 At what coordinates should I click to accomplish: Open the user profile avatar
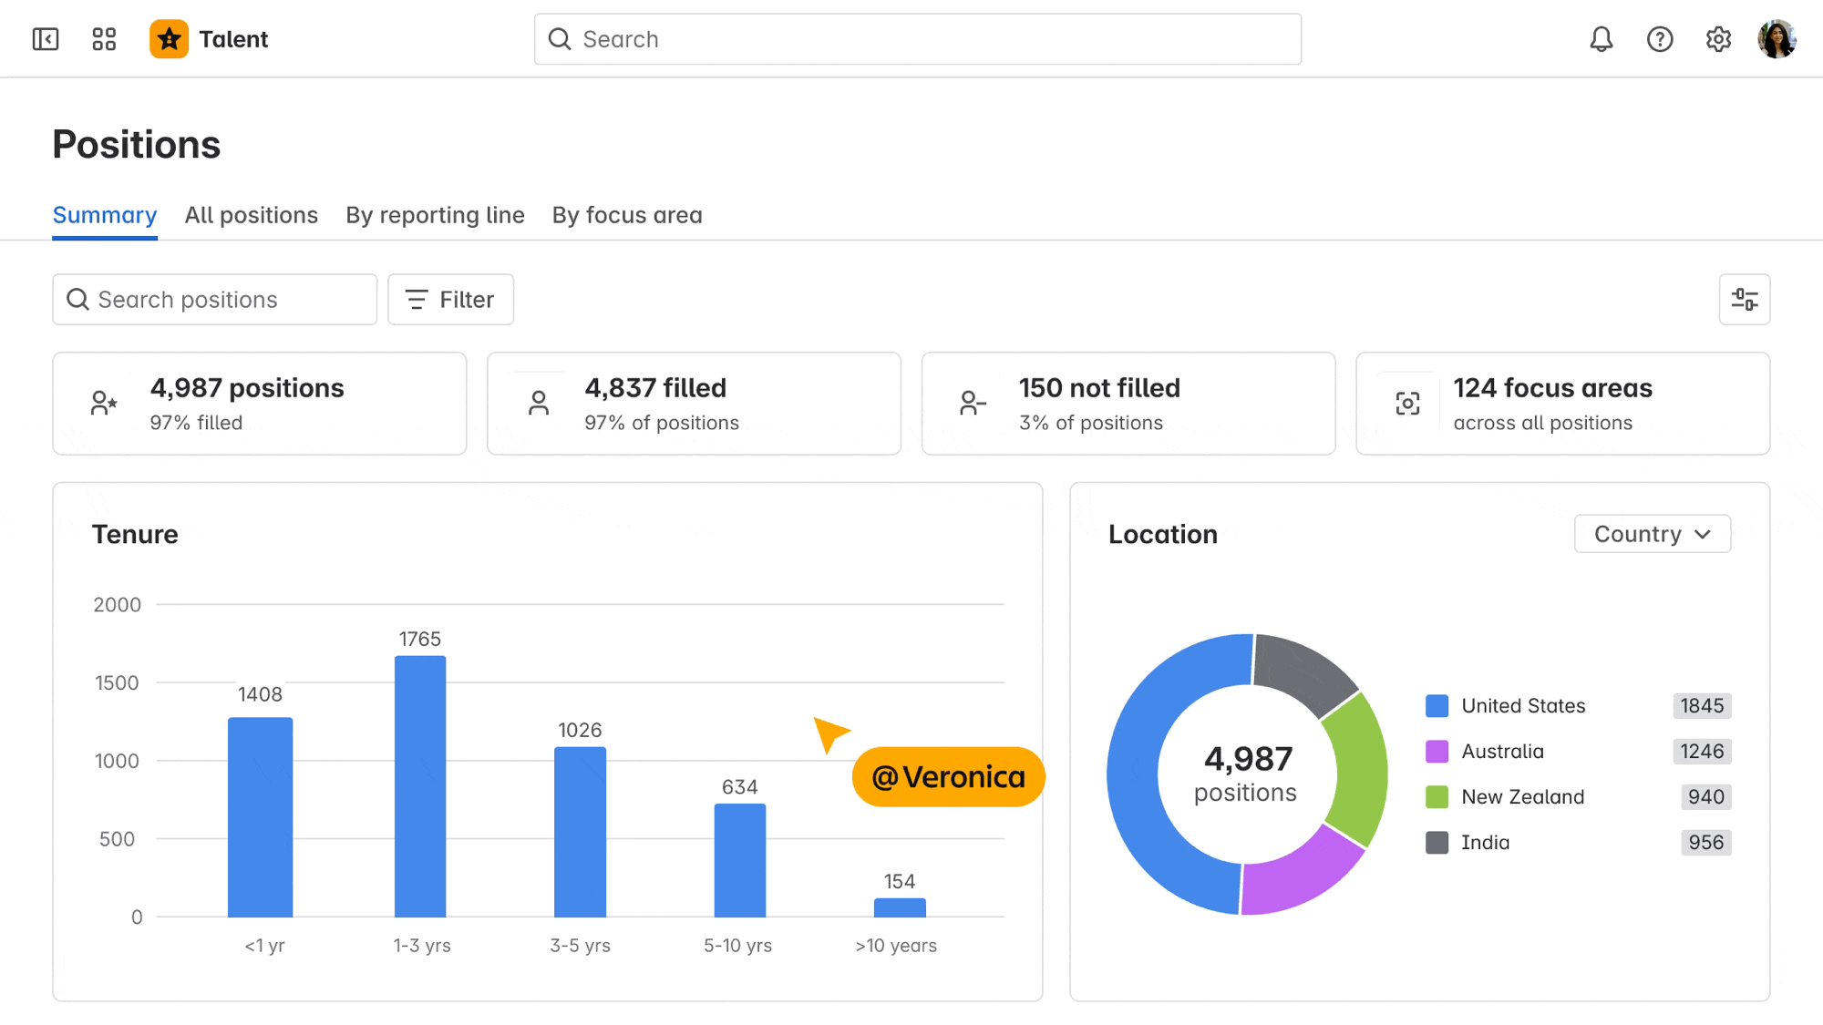[1777, 39]
